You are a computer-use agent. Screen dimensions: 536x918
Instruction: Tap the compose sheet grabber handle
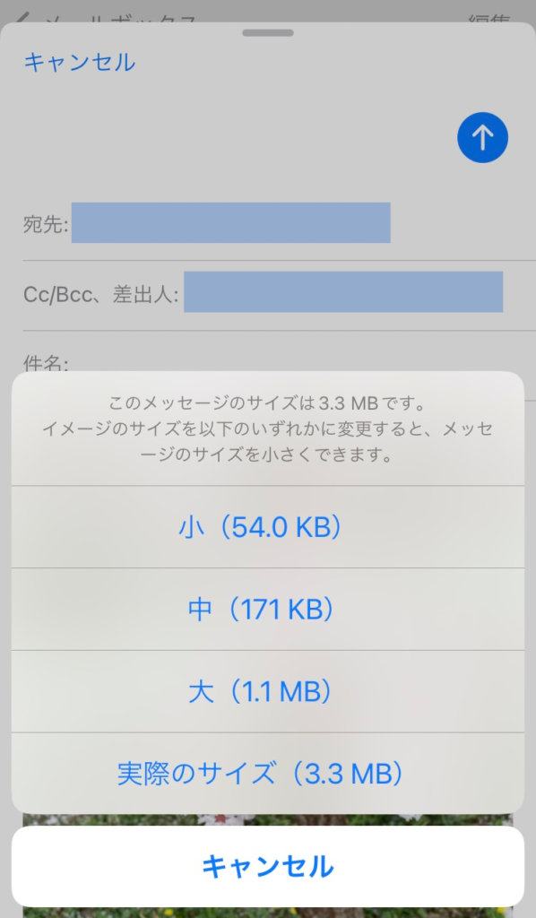267,33
